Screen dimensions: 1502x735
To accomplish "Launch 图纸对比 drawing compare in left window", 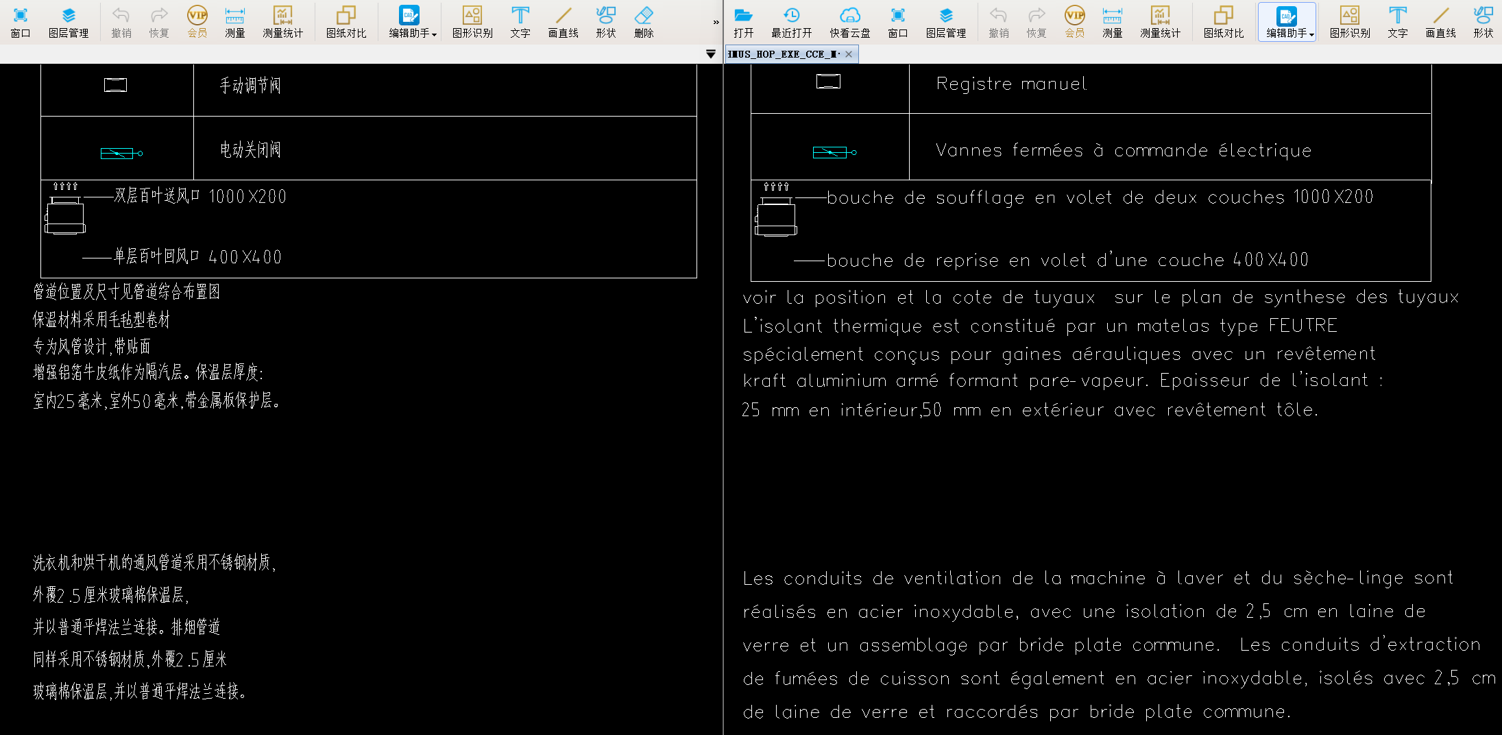I will tap(346, 22).
